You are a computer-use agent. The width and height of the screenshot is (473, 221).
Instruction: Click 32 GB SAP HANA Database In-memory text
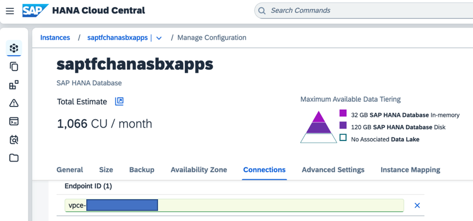point(405,115)
